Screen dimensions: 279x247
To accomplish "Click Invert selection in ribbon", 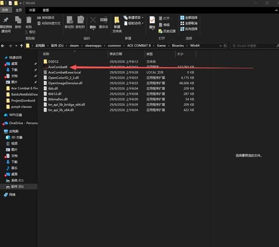I will point(188,29).
